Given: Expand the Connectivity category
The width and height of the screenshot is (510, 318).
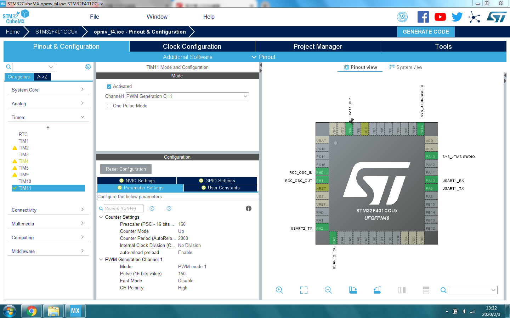Looking at the screenshot, I should (48, 210).
